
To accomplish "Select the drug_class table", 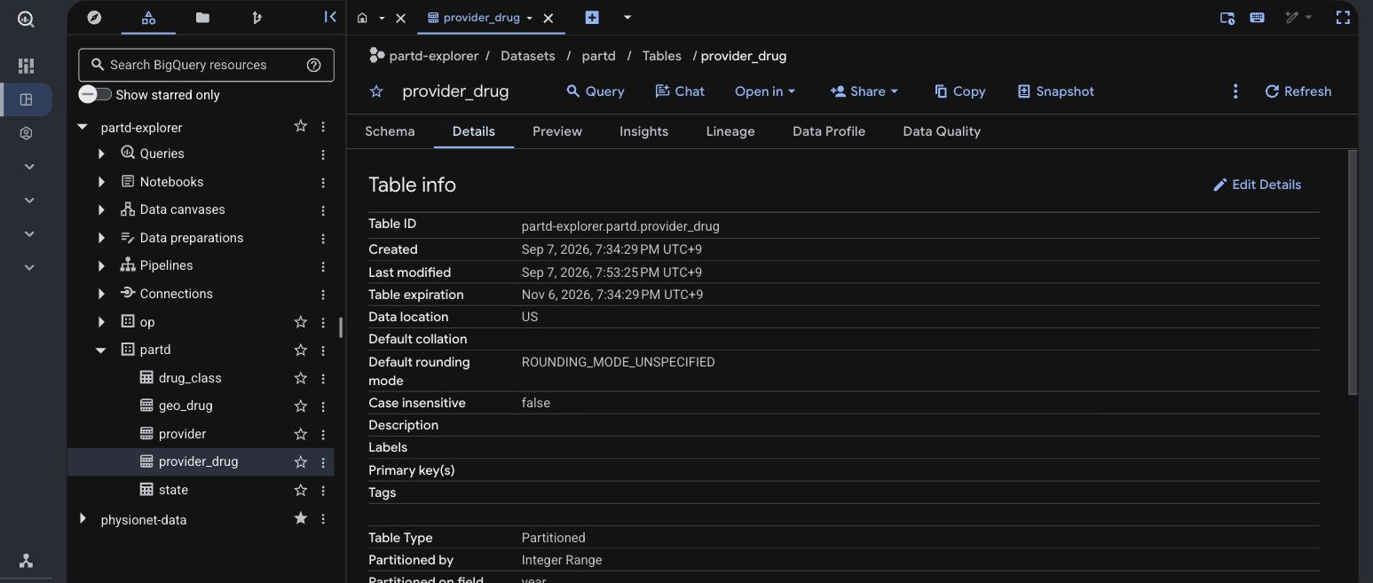I will click(x=190, y=378).
